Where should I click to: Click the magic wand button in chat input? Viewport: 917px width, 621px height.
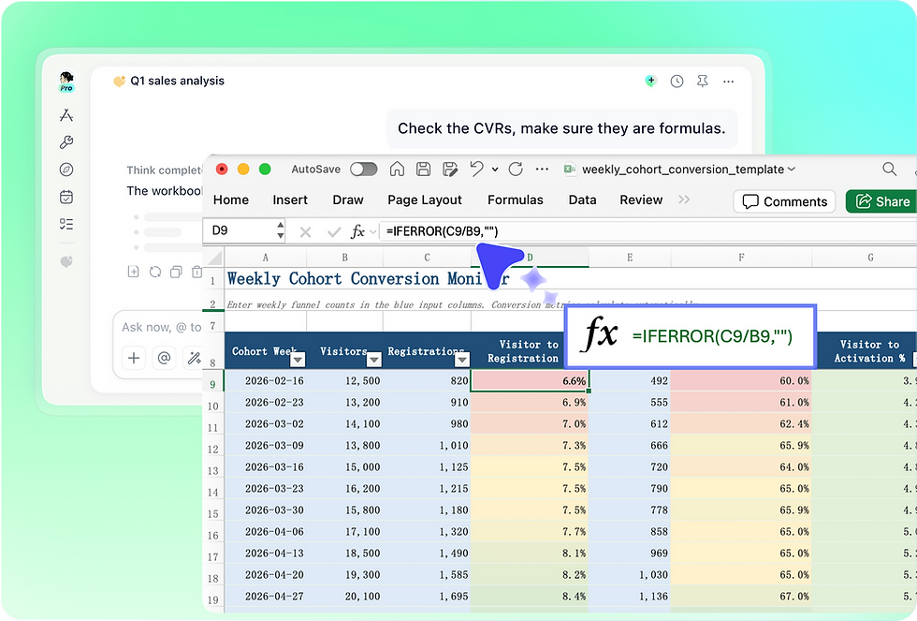click(195, 358)
